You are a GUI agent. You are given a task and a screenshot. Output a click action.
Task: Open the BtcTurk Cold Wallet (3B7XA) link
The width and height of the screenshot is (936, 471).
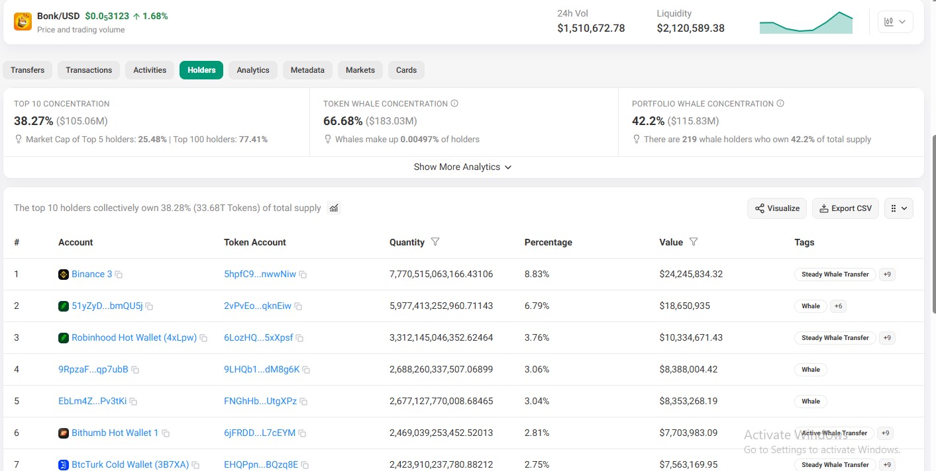(x=130, y=464)
